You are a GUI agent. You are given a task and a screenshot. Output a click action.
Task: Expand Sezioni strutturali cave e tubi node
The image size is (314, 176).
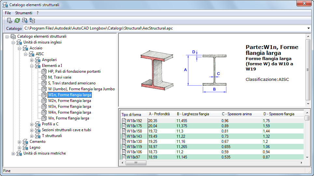(32, 130)
